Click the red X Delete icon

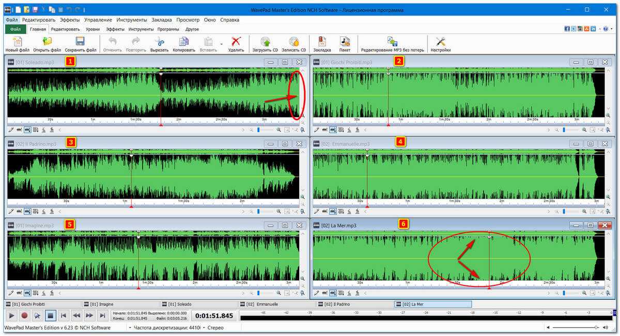pos(236,42)
